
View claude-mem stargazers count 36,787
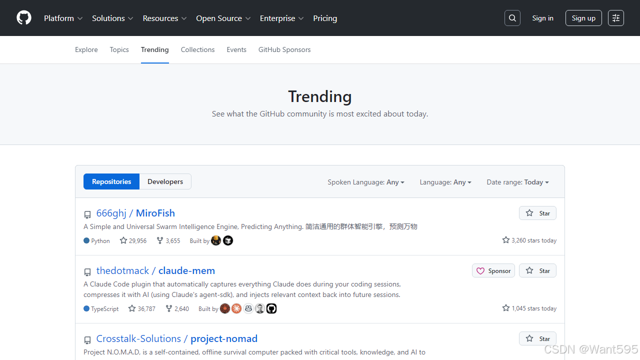coord(141,308)
